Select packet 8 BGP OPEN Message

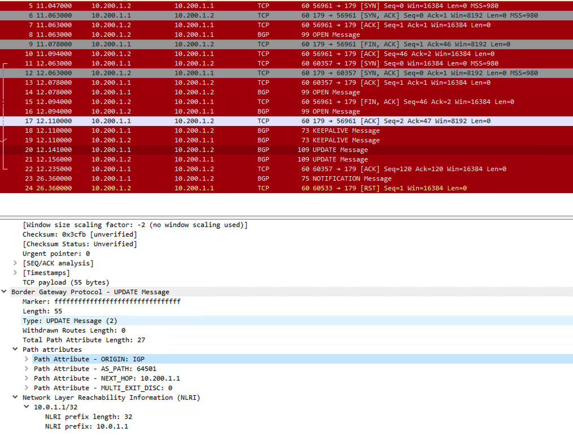pos(287,34)
